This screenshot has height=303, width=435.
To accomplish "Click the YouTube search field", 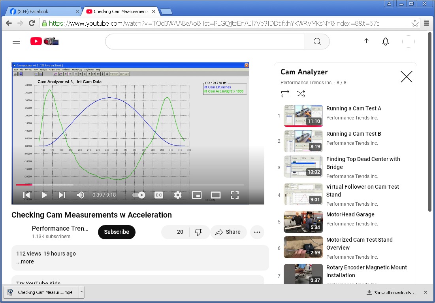I will tap(205, 42).
